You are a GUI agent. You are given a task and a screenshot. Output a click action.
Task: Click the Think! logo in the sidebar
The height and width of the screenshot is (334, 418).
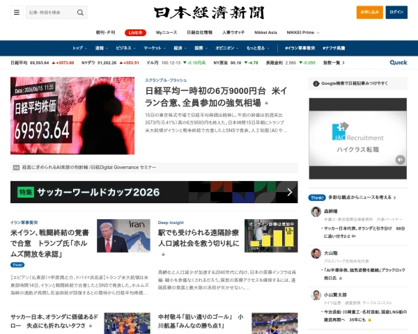pyautogui.click(x=317, y=198)
